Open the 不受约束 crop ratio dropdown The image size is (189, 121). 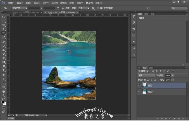pos(19,8)
